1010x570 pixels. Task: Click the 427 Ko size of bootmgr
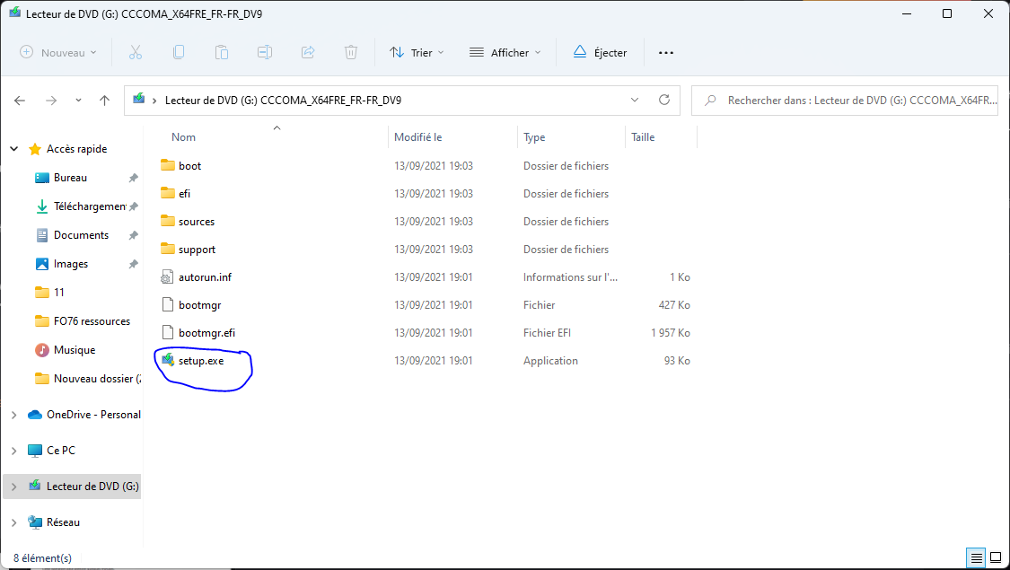click(x=674, y=305)
